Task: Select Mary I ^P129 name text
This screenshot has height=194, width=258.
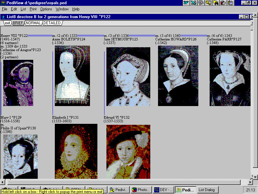Action: point(11,117)
